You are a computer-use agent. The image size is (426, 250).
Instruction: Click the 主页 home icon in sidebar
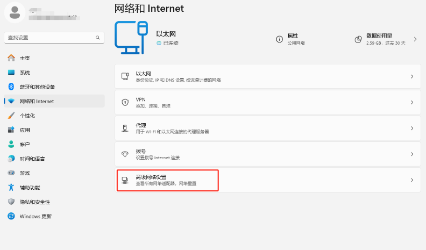11,58
